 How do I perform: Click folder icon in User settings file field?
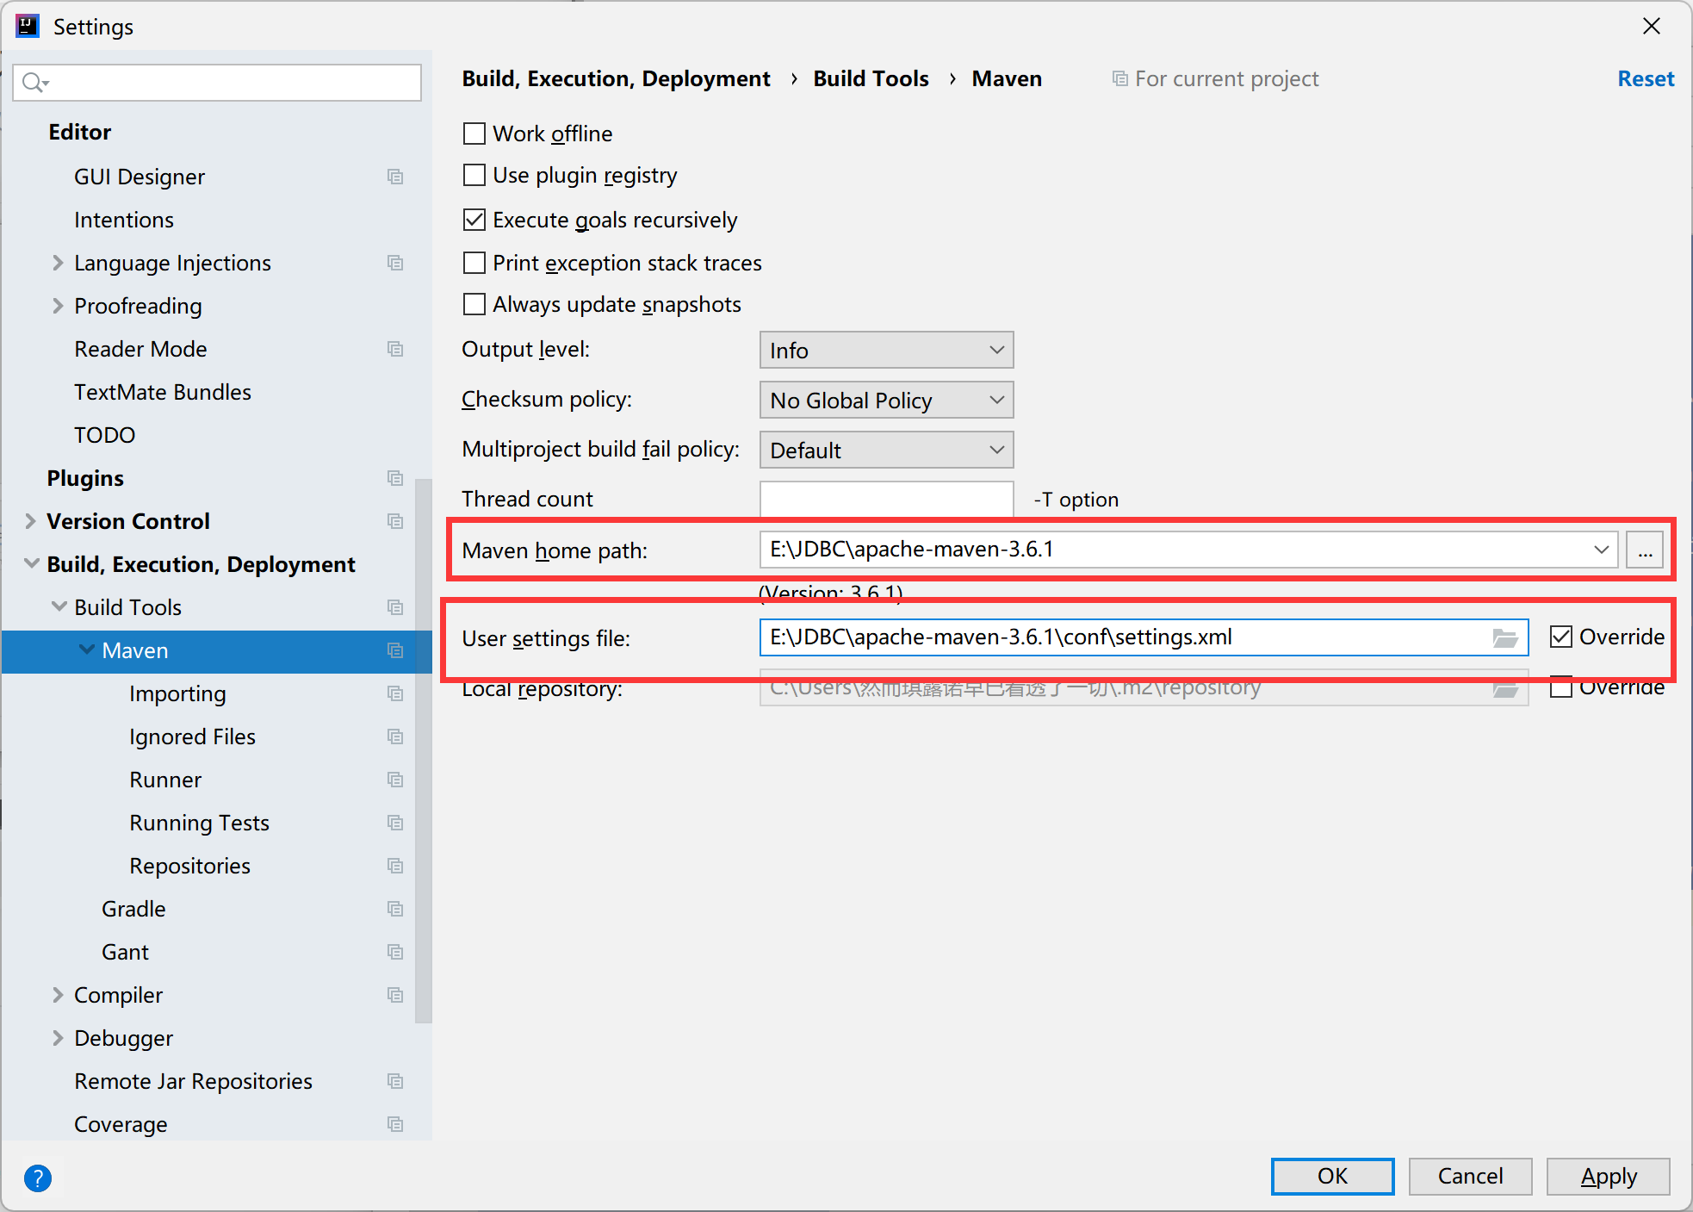coord(1504,637)
